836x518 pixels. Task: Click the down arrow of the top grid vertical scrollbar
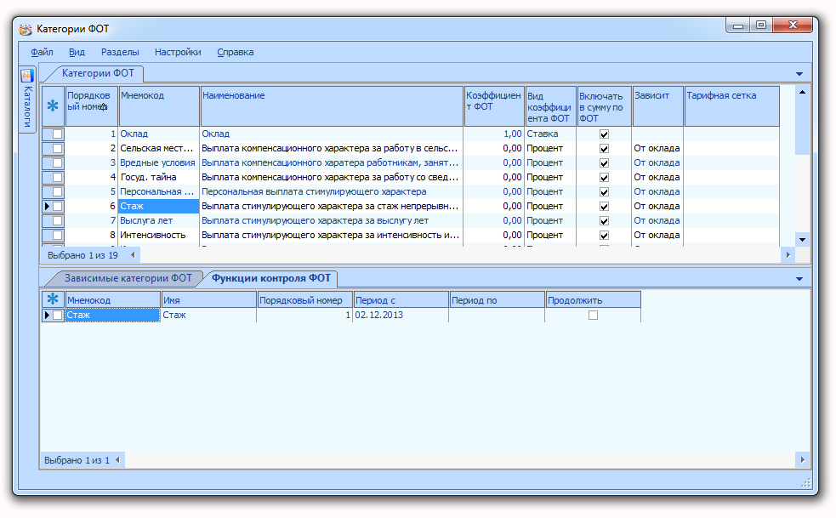802,240
